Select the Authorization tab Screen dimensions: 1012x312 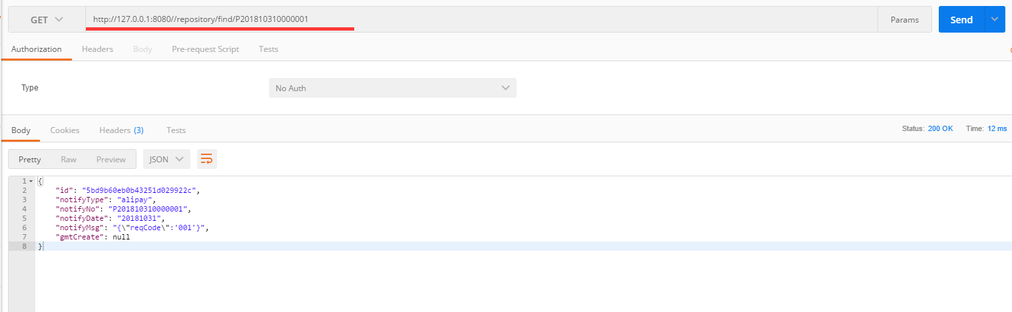click(37, 49)
